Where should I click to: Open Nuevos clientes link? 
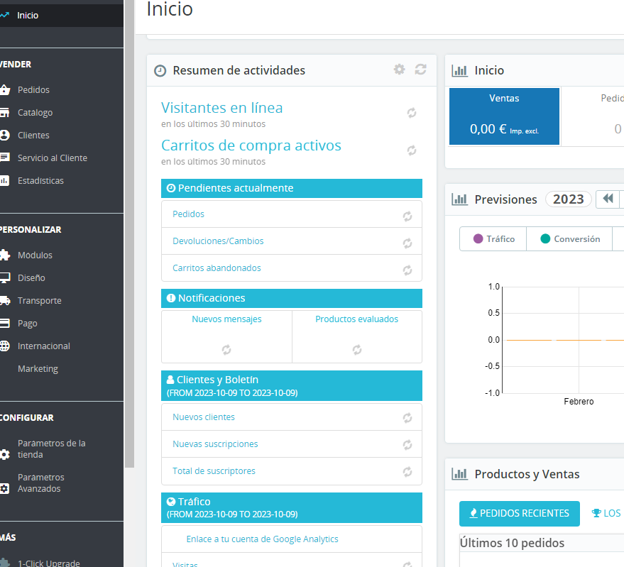[x=204, y=417]
